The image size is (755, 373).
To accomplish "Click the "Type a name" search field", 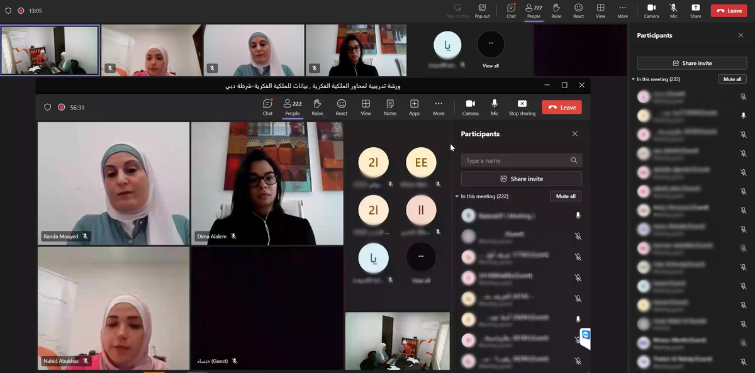I will tap(516, 161).
